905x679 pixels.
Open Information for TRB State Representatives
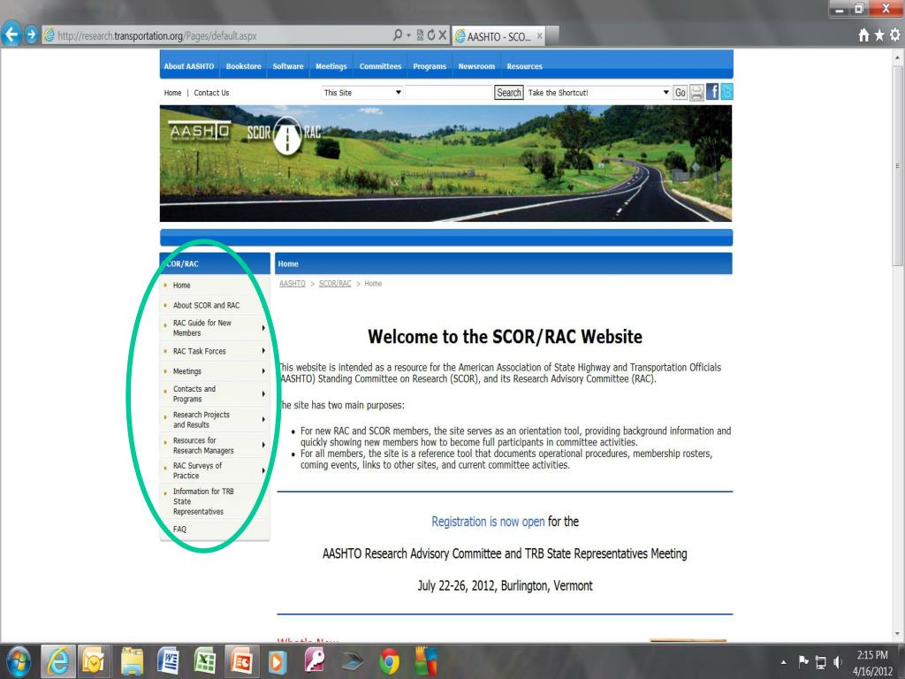tap(203, 501)
